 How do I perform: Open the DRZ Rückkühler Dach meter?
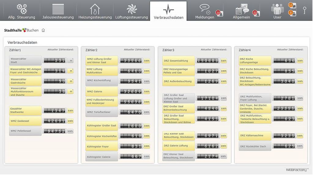[255, 146]
